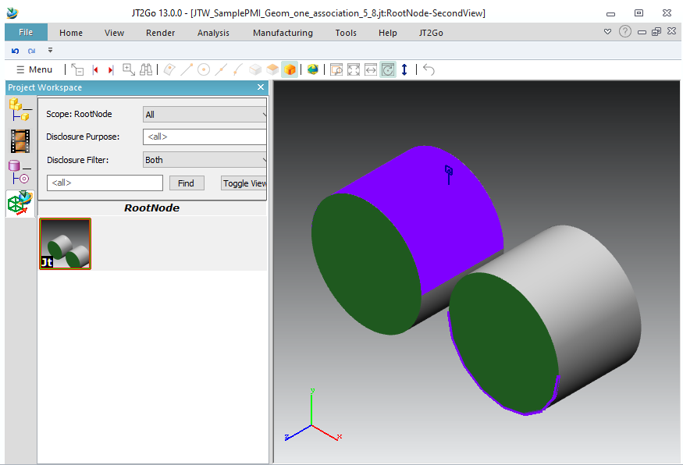Click the question mark help icon
Viewport: 683px width, 465px height.
point(625,31)
